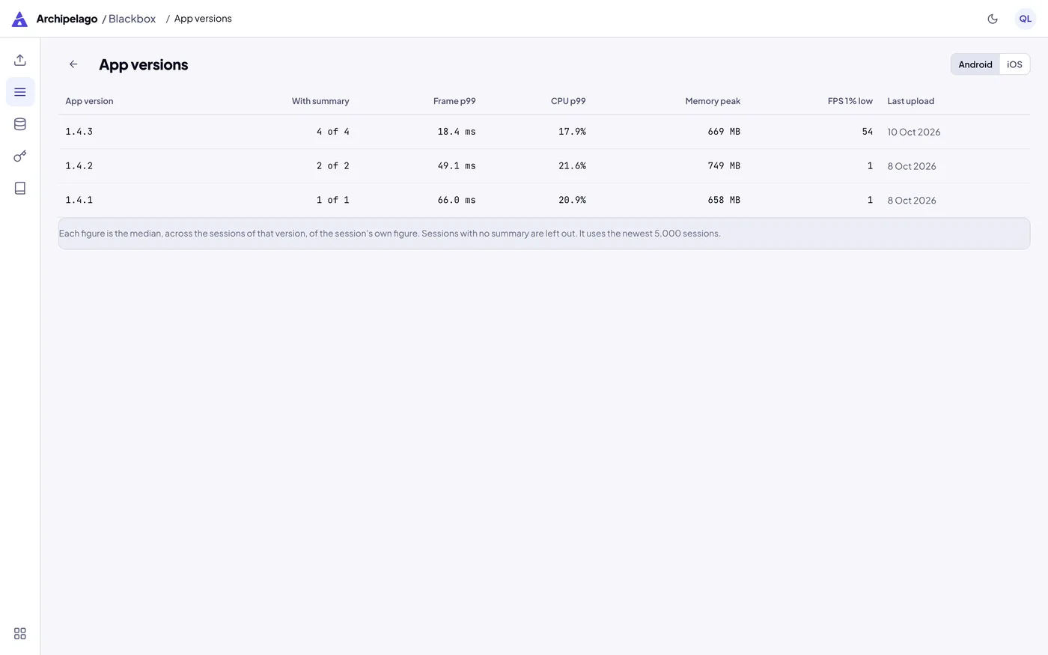Select version 1.4.2 row
Screen dimensions: 1048x655
[x=544, y=166]
